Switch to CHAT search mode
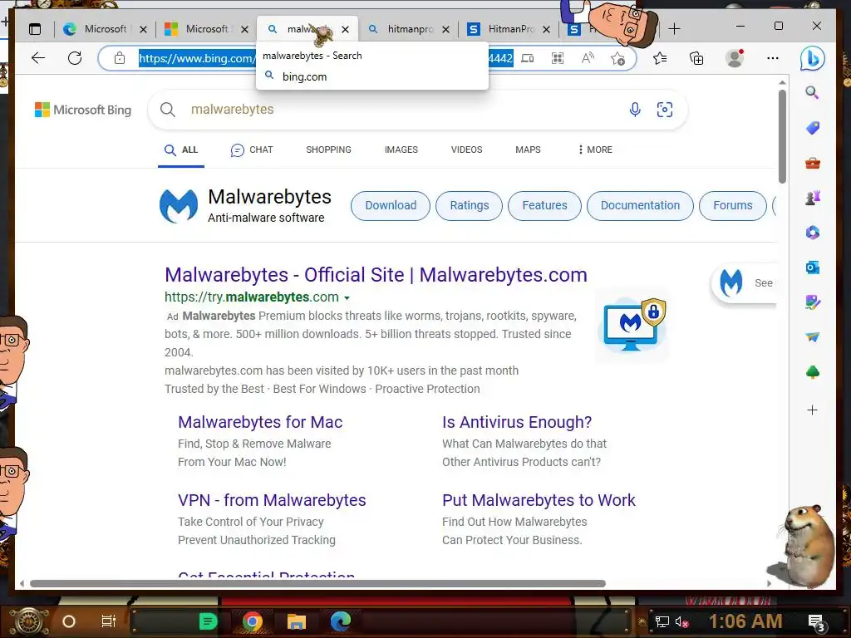 [252, 150]
